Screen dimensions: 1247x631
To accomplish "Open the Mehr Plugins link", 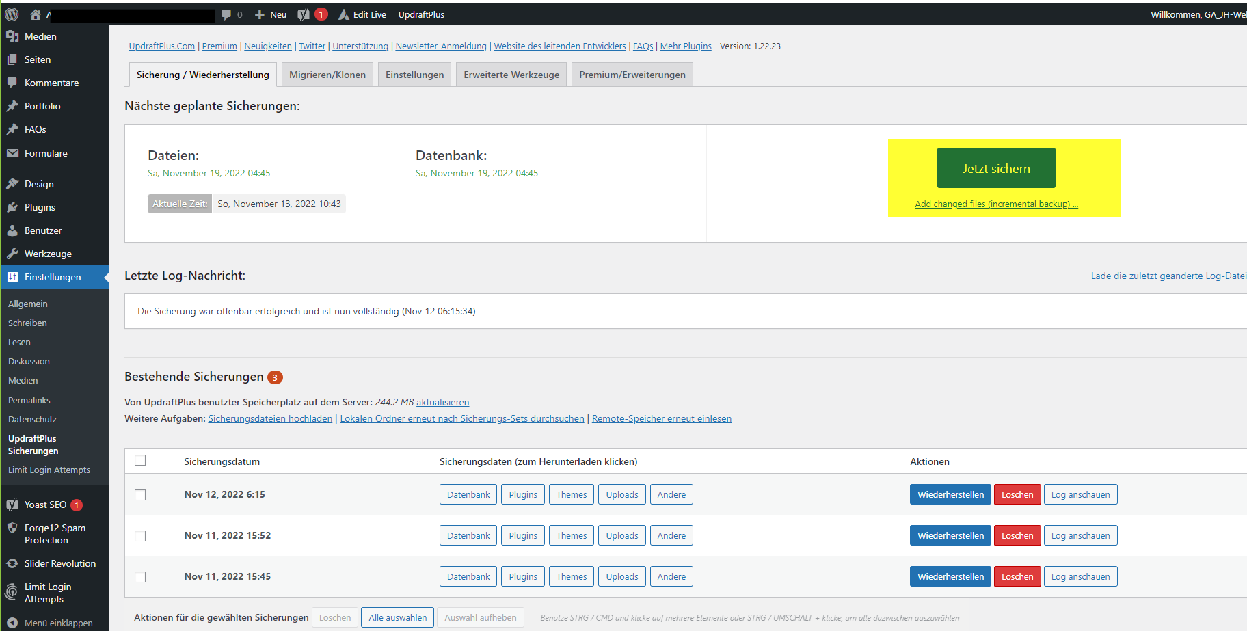I will (x=686, y=46).
